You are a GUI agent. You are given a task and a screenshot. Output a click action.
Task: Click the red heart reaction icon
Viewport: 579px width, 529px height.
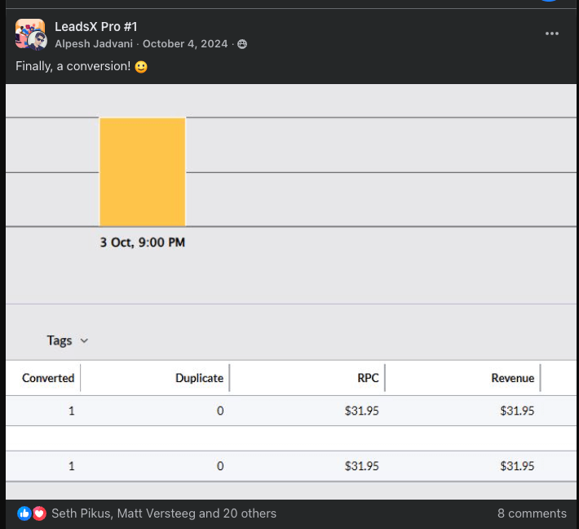(x=39, y=513)
